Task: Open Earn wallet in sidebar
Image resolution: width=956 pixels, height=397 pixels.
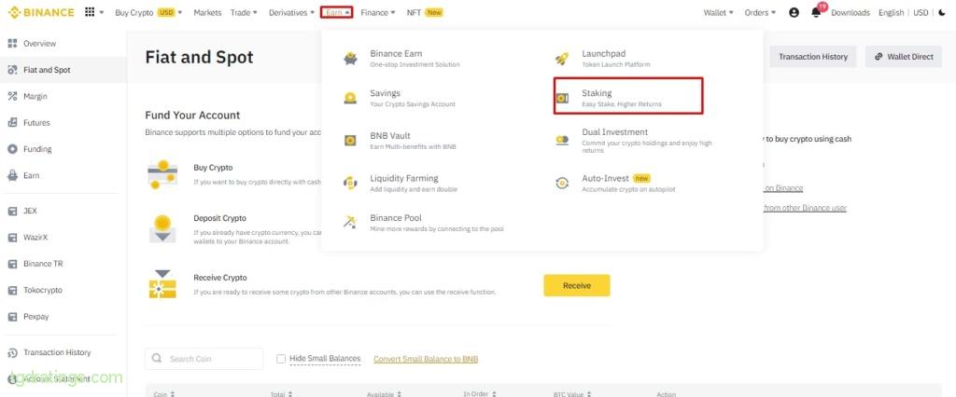Action: tap(23, 175)
